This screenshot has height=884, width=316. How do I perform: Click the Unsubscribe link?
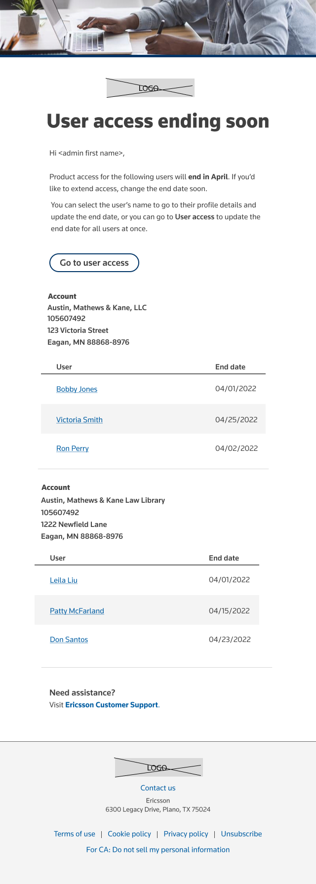point(241,834)
